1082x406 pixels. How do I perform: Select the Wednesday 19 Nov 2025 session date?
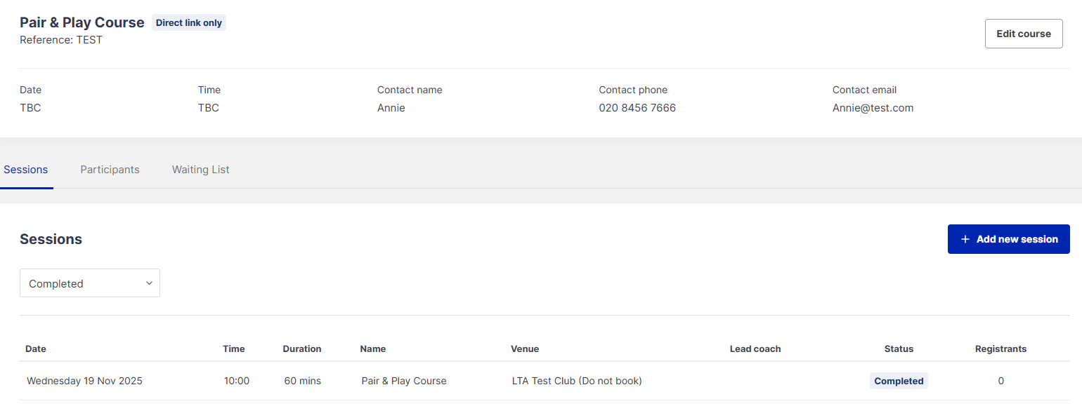(84, 381)
